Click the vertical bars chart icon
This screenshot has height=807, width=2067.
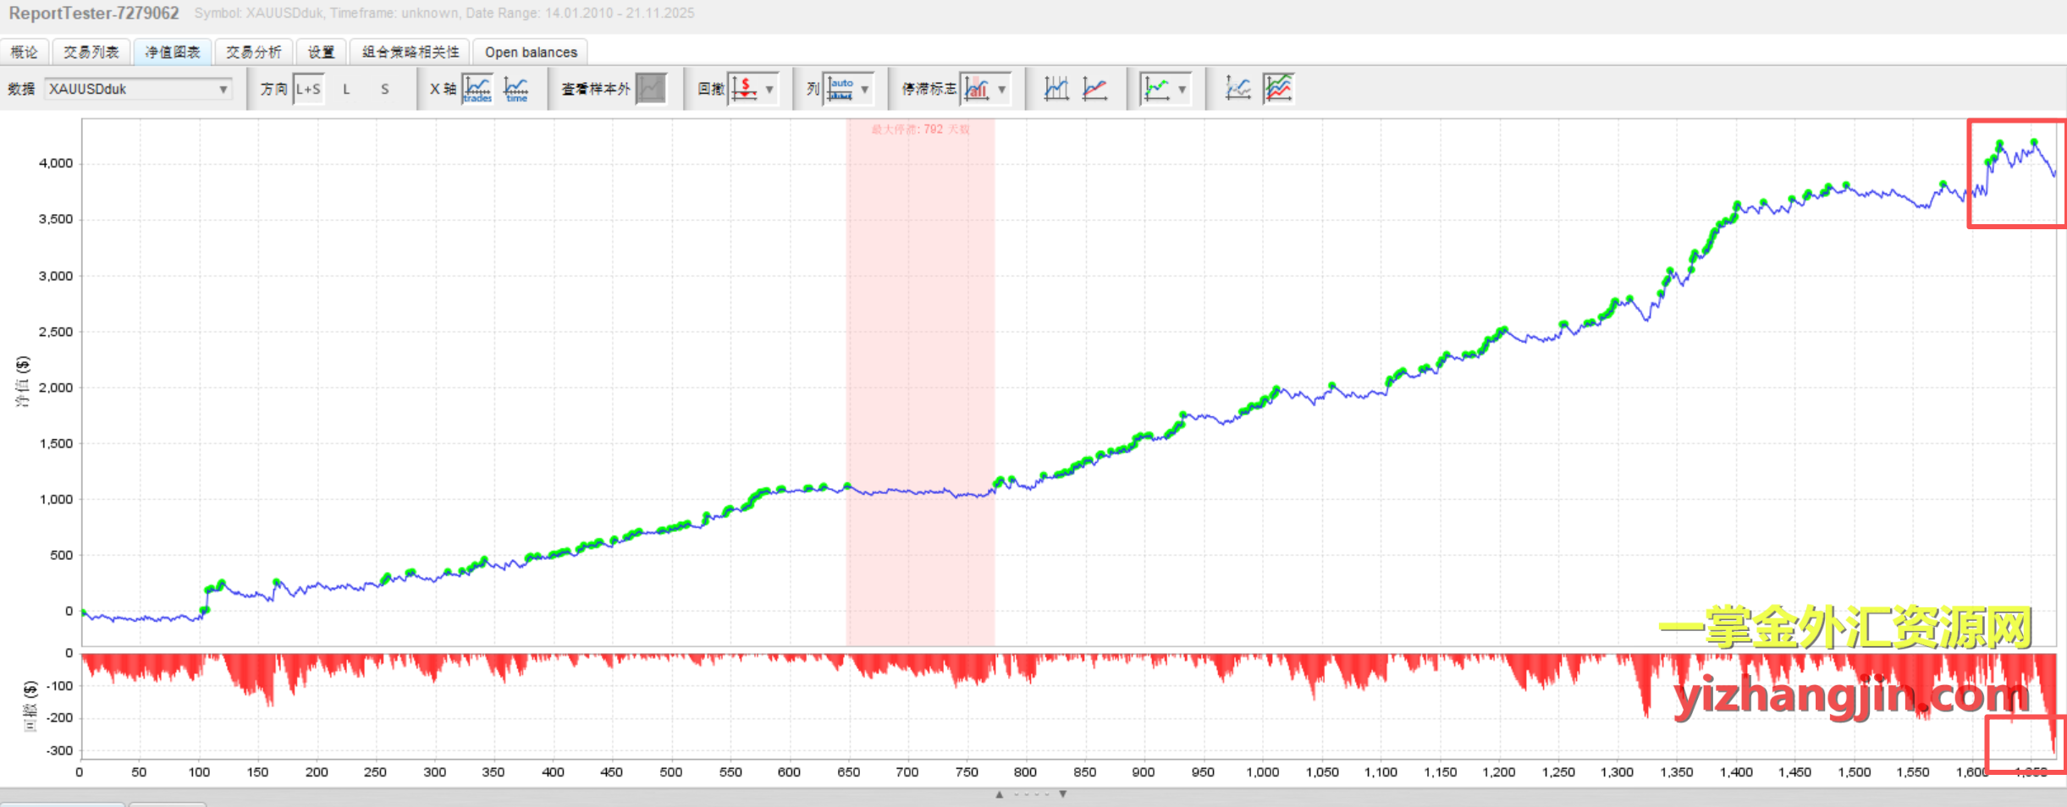(1056, 89)
